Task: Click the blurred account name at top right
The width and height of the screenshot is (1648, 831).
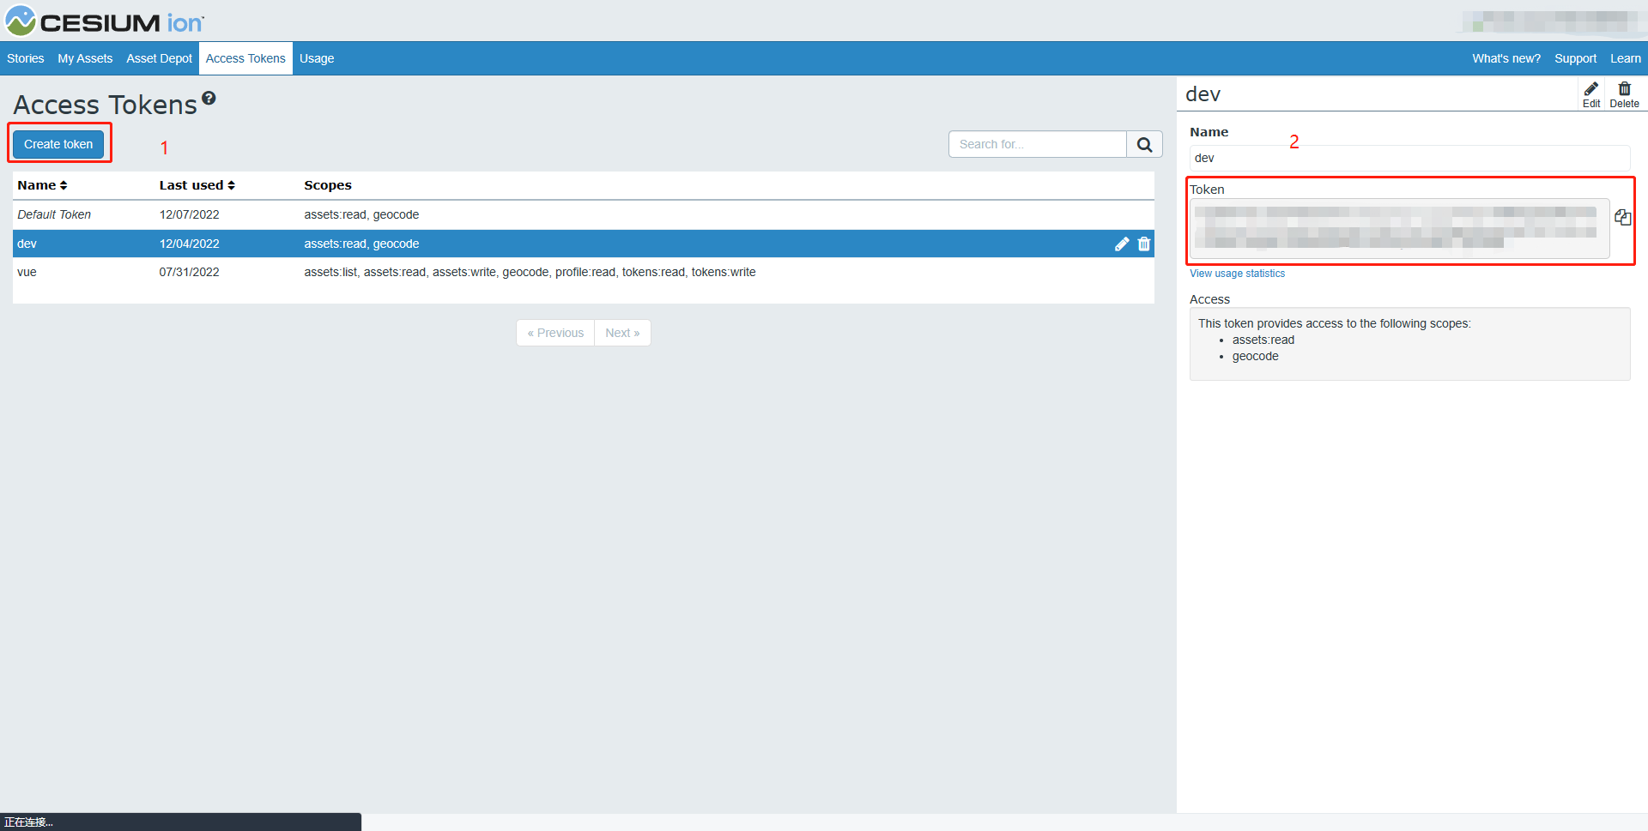Action: tap(1551, 21)
